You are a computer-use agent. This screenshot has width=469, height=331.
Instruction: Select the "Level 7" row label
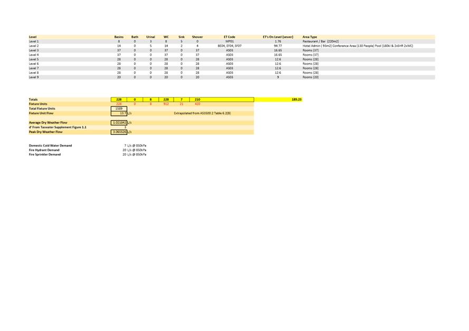(x=34, y=69)
